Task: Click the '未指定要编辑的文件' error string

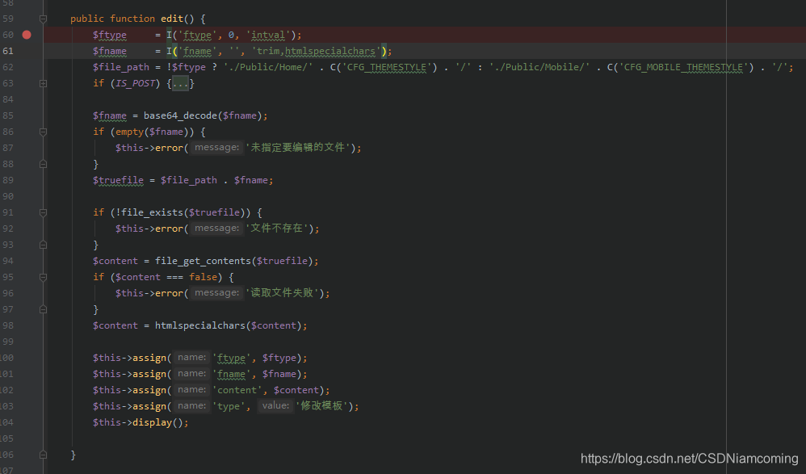Action: click(x=298, y=148)
